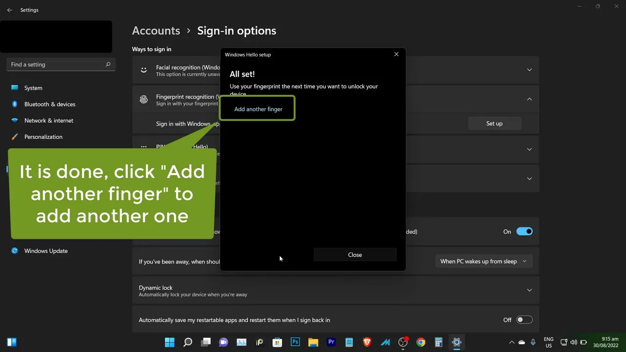The height and width of the screenshot is (352, 626).
Task: Open Task View on taskbar
Action: click(x=206, y=342)
